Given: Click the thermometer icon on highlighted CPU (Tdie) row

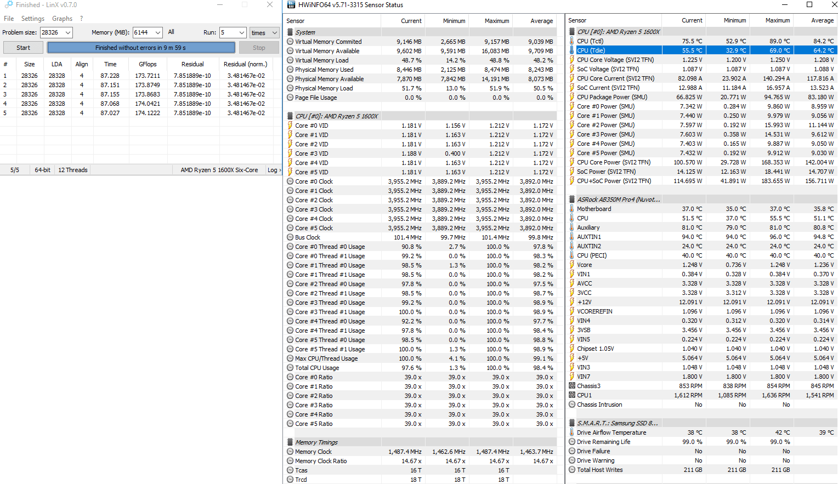Looking at the screenshot, I should (572, 50).
